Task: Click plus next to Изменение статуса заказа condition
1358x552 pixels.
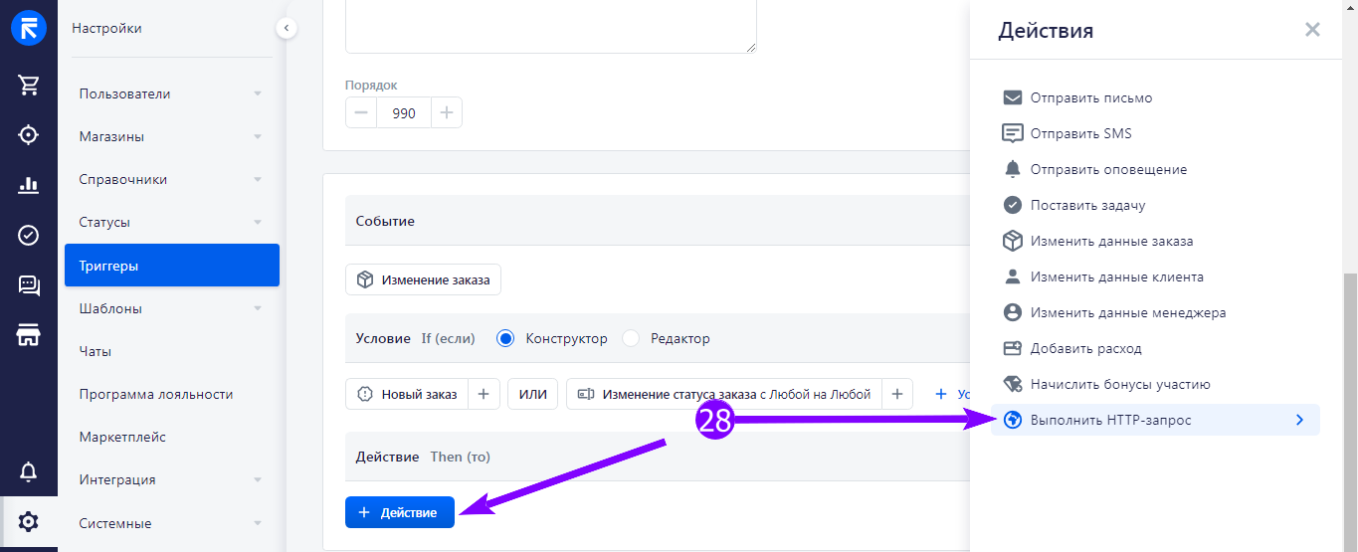Action: tap(896, 394)
